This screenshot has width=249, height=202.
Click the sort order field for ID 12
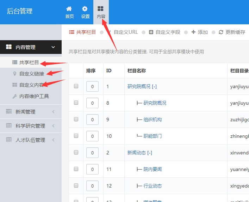click(92, 186)
